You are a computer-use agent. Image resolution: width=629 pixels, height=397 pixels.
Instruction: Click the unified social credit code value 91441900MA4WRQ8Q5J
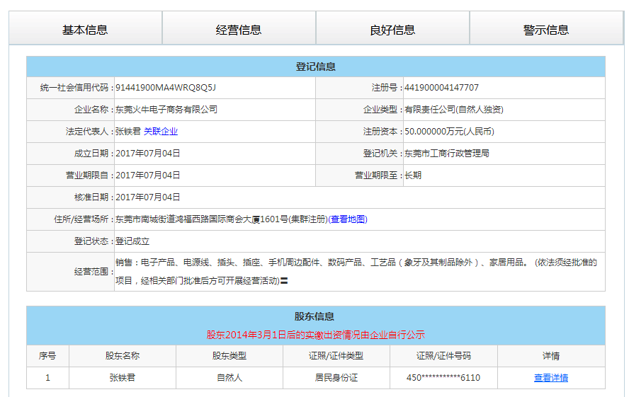(x=165, y=88)
